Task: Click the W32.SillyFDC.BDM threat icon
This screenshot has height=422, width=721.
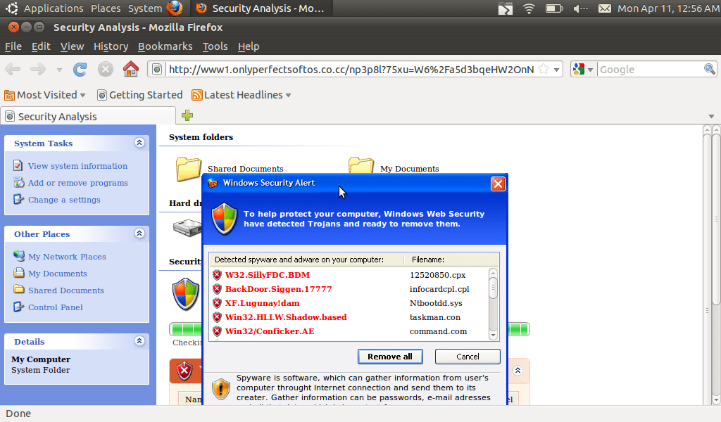Action: click(217, 274)
